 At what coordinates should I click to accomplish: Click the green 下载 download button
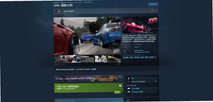click(x=117, y=92)
